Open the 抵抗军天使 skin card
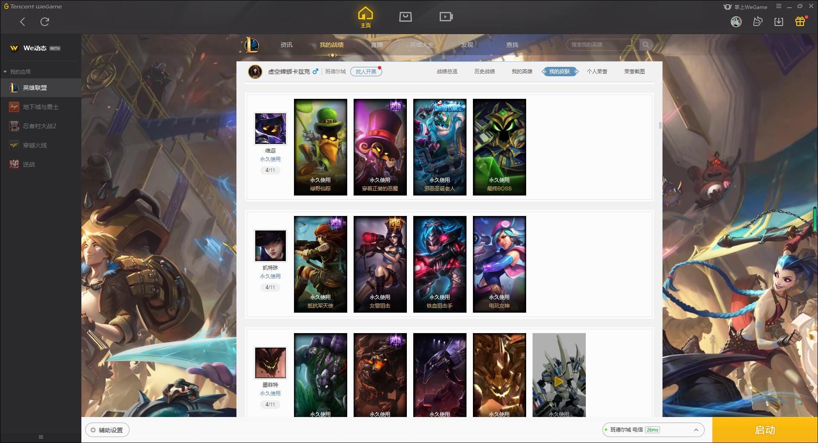Viewport: 818px width, 443px height. tap(320, 265)
